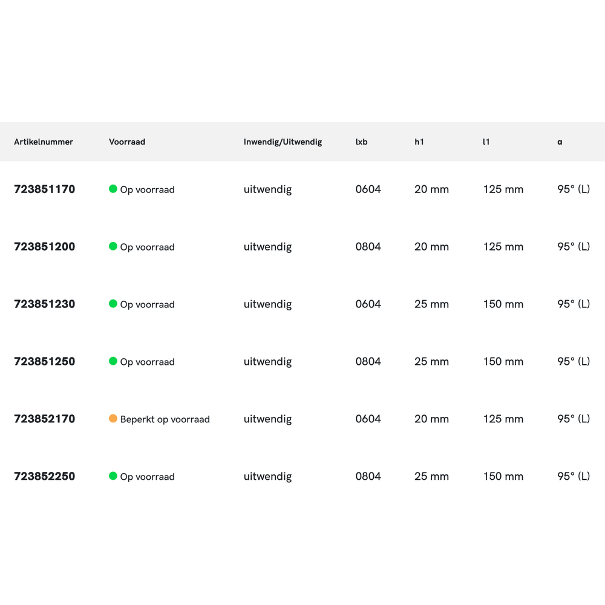Viewport: 605px width, 605px height.
Task: Click the α angle column header
Action: 560,142
